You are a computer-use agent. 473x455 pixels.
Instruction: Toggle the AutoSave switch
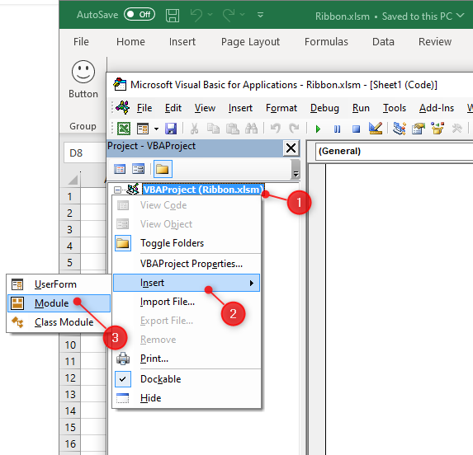[140, 15]
